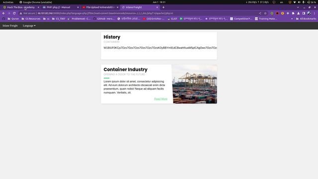Click the volume speaker icon
Viewport: 318px width, 179px height.
pyautogui.click(x=299, y=2)
